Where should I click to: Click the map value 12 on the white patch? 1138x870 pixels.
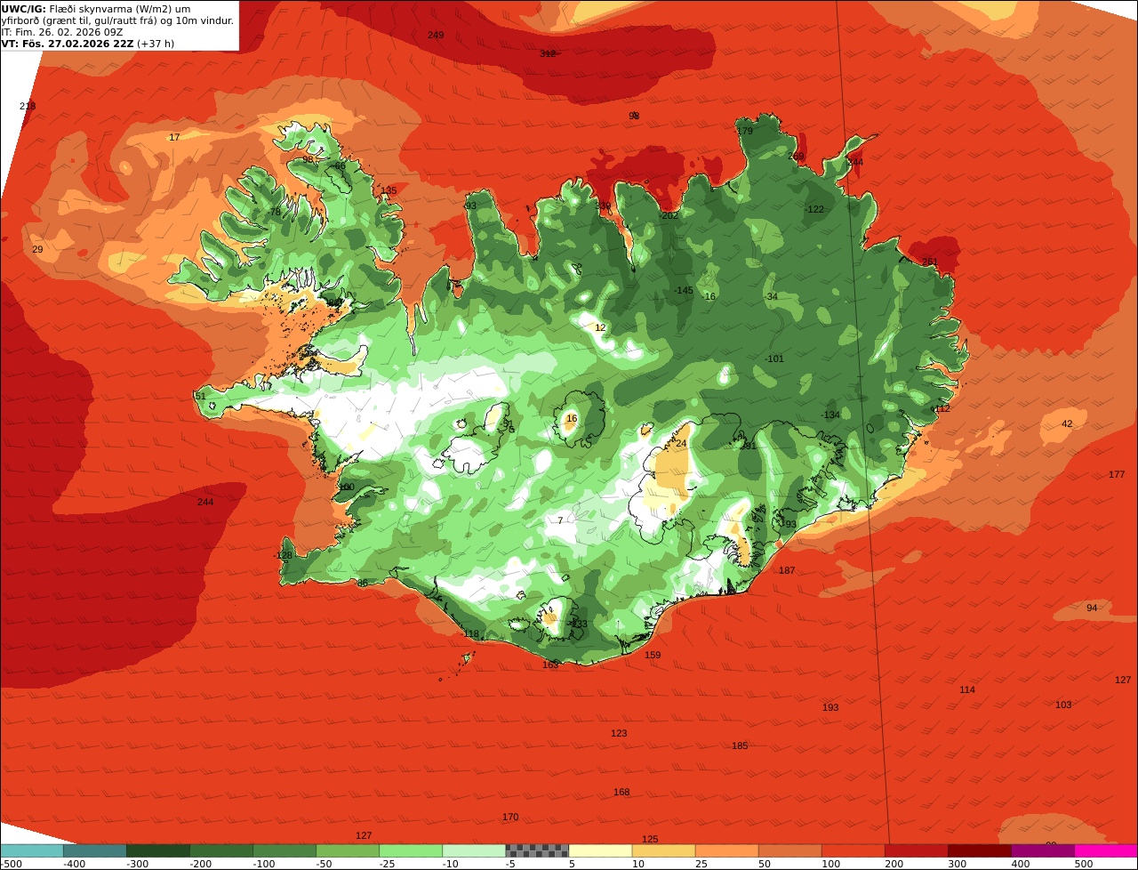click(x=600, y=328)
